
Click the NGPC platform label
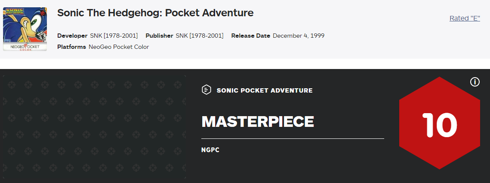click(x=210, y=150)
